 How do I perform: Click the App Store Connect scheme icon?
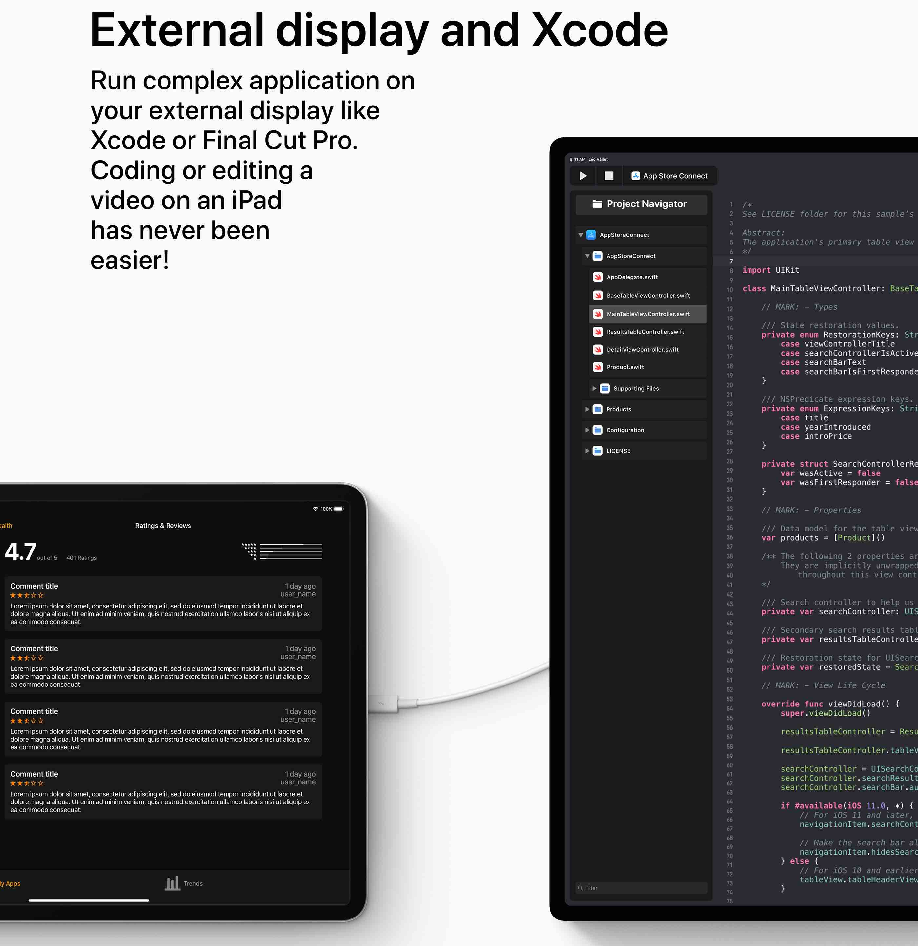pyautogui.click(x=635, y=176)
